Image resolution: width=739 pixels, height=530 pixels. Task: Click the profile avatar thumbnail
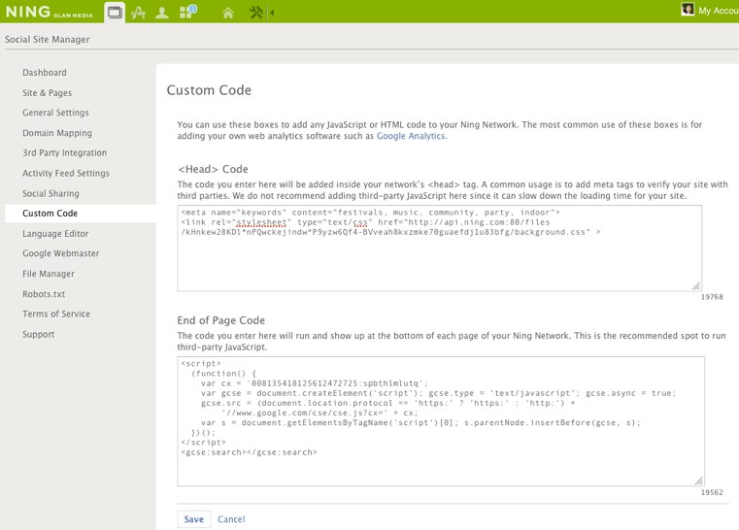coord(688,10)
